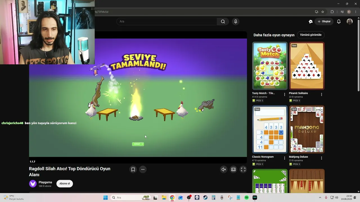Viewport: 360px width, 202px height.
Task: Open Chrome's three-dot menu
Action: 356,12
